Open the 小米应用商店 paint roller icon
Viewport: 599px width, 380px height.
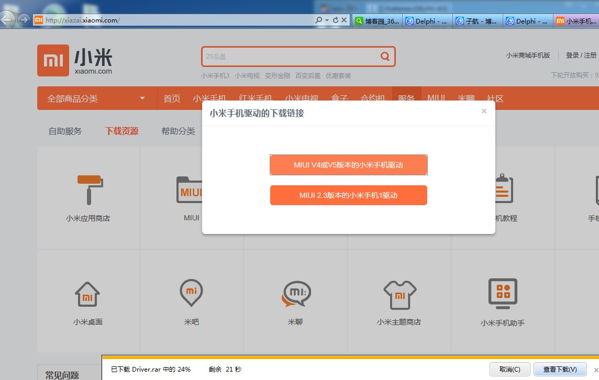(x=90, y=190)
